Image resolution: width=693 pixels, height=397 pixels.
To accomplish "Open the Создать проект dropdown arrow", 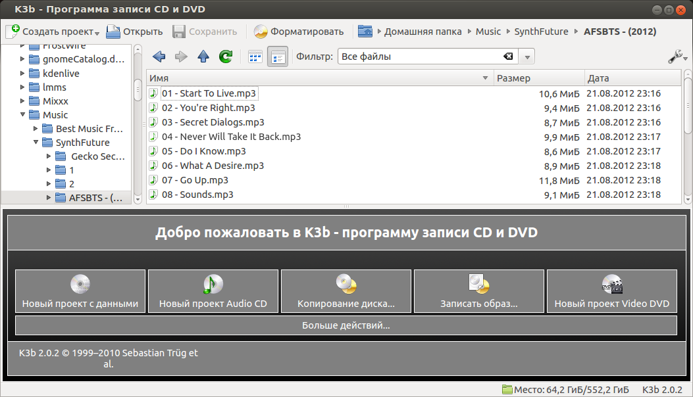I will pyautogui.click(x=97, y=33).
